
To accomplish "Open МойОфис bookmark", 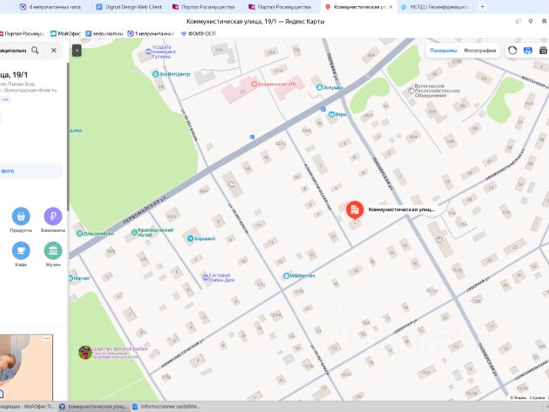I will (65, 33).
